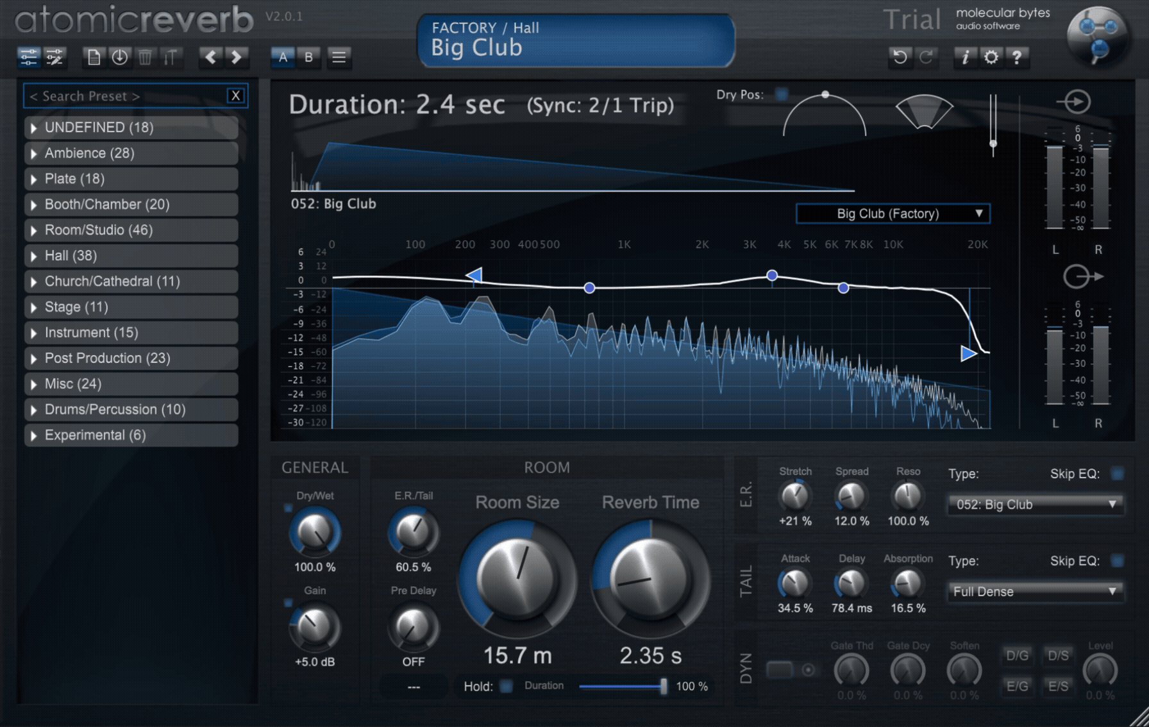The image size is (1149, 727).
Task: Go to the next preset arrow
Action: (236, 58)
